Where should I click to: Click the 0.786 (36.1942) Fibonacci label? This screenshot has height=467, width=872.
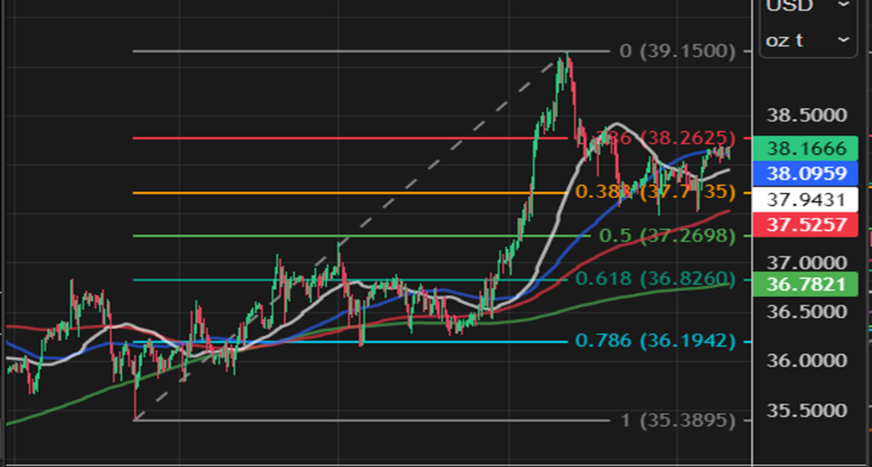656,341
